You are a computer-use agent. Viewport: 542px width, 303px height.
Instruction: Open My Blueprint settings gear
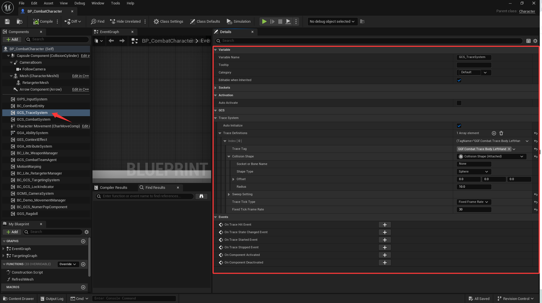[86, 232]
